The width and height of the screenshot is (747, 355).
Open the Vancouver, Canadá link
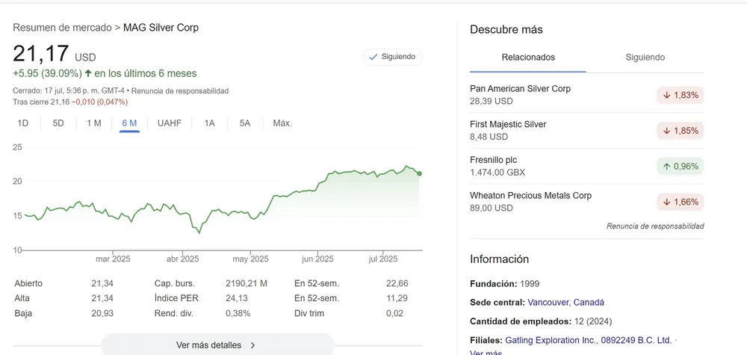coord(566,302)
